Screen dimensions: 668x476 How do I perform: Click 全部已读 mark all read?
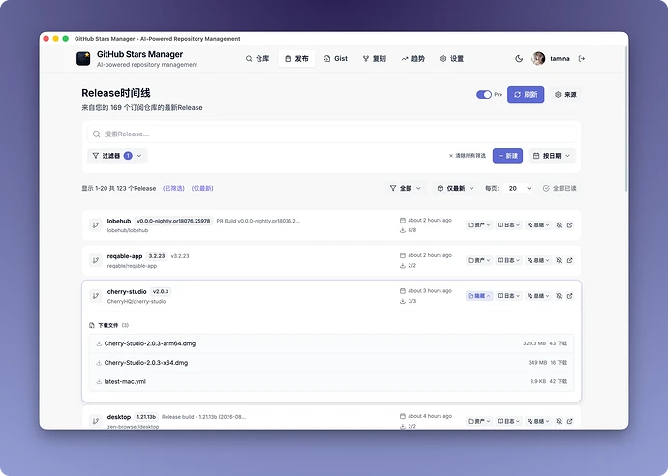(560, 188)
